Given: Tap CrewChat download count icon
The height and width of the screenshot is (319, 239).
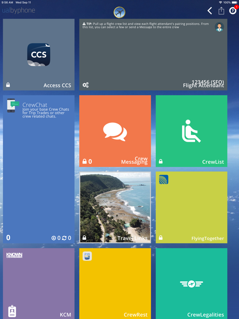Looking at the screenshot, I should pyautogui.click(x=54, y=238).
